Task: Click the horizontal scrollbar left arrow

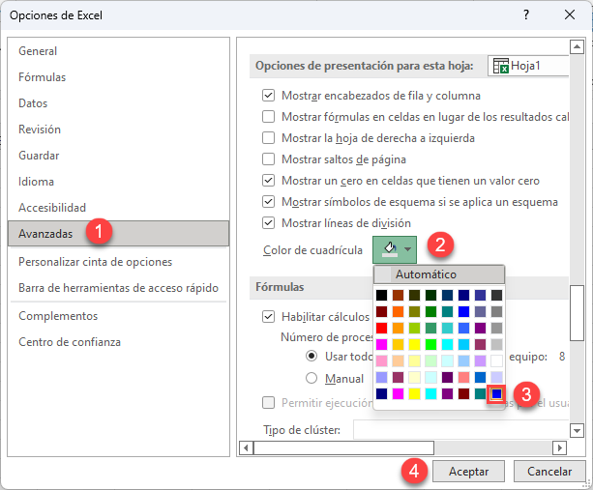Action: 247,448
